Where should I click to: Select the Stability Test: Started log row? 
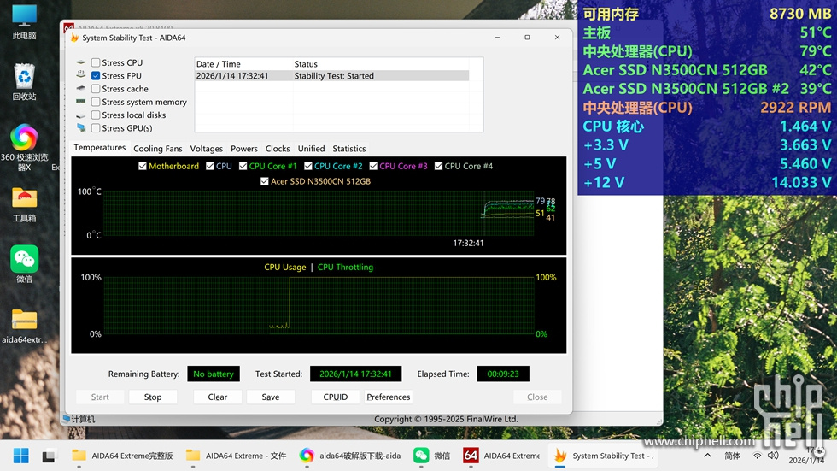click(332, 76)
